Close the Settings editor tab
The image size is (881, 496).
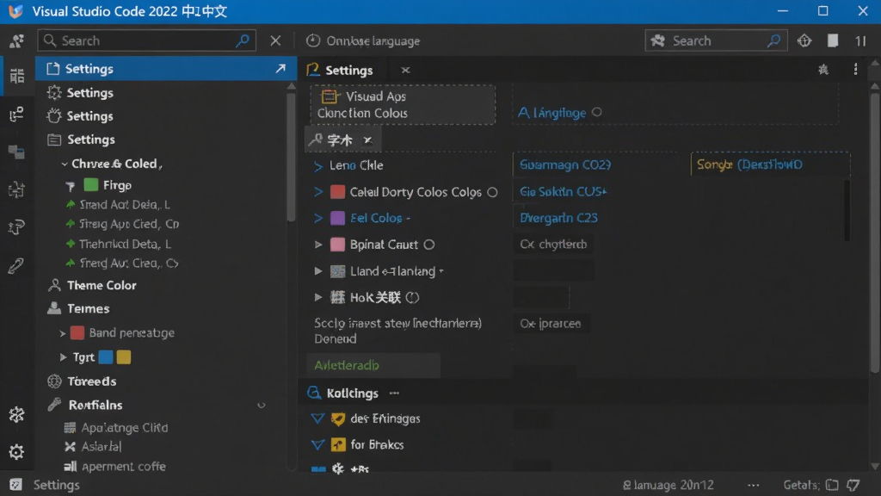(406, 70)
